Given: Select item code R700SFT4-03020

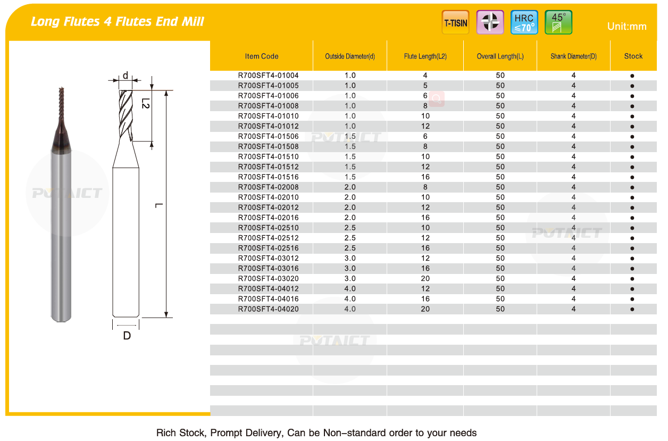Looking at the screenshot, I should (x=268, y=279).
